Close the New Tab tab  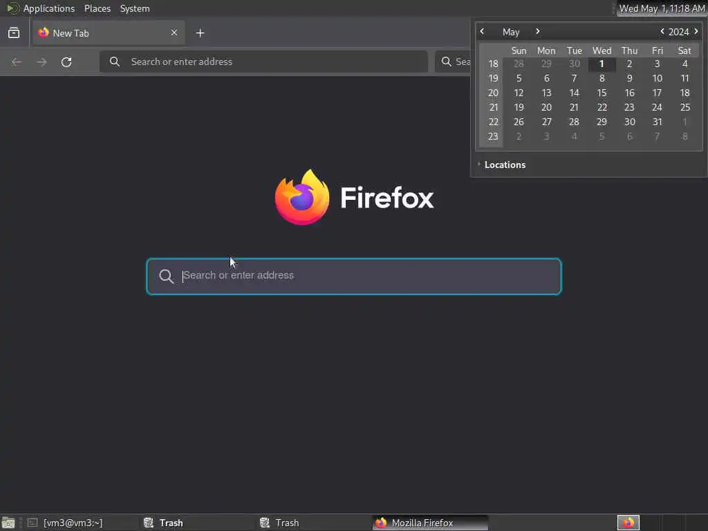tap(174, 32)
